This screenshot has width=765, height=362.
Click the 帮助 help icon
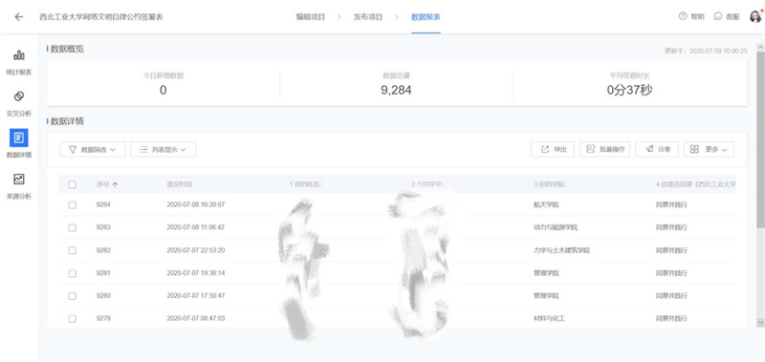[683, 16]
